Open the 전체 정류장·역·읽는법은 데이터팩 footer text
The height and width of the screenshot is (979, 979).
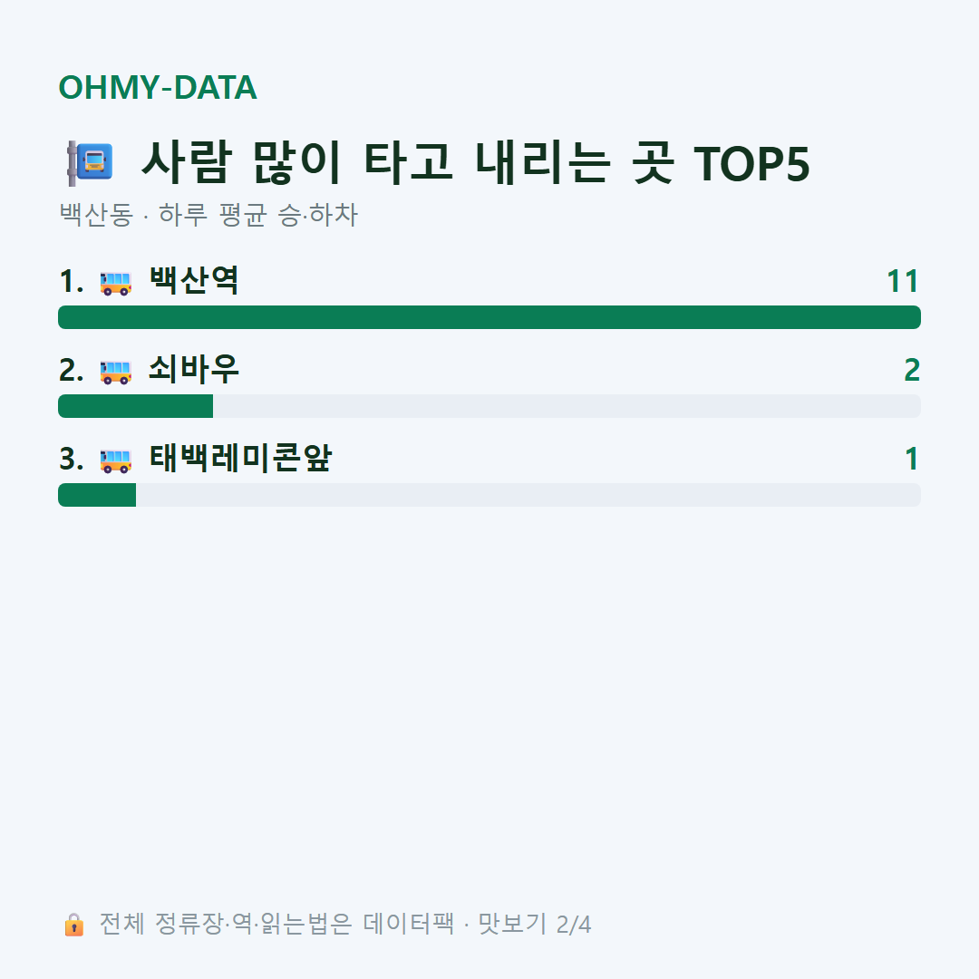pyautogui.click(x=276, y=924)
